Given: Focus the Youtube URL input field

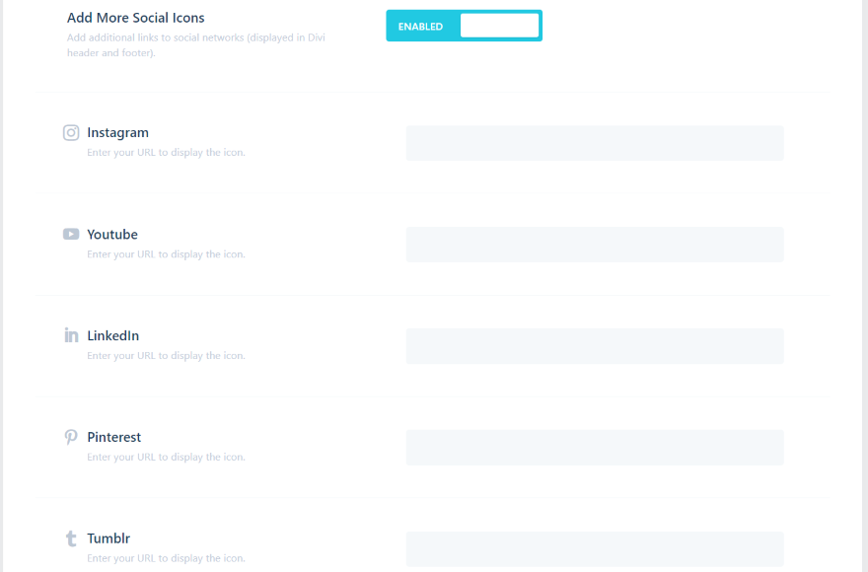Looking at the screenshot, I should (x=595, y=245).
